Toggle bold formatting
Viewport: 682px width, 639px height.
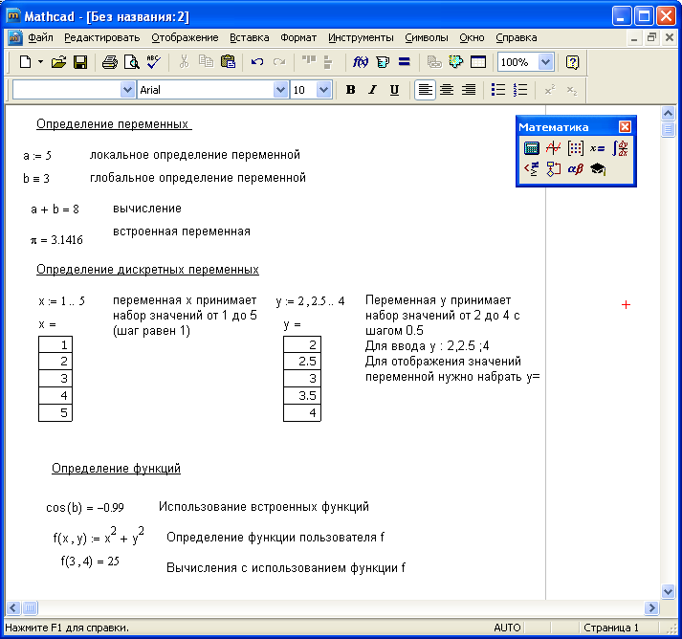click(351, 90)
